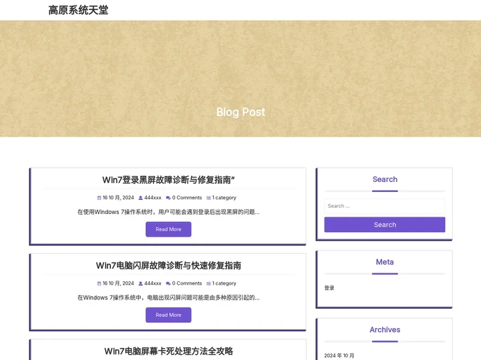Open author 444xxx on Win7电脑闪屏 post

153,283
